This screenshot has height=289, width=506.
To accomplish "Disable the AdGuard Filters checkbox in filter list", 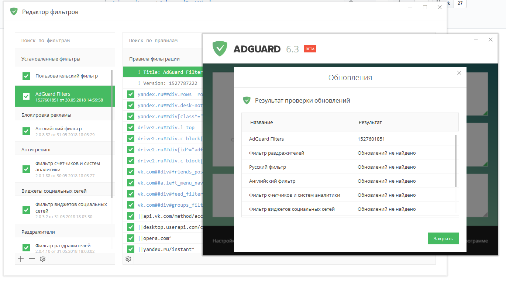I will click(x=26, y=96).
